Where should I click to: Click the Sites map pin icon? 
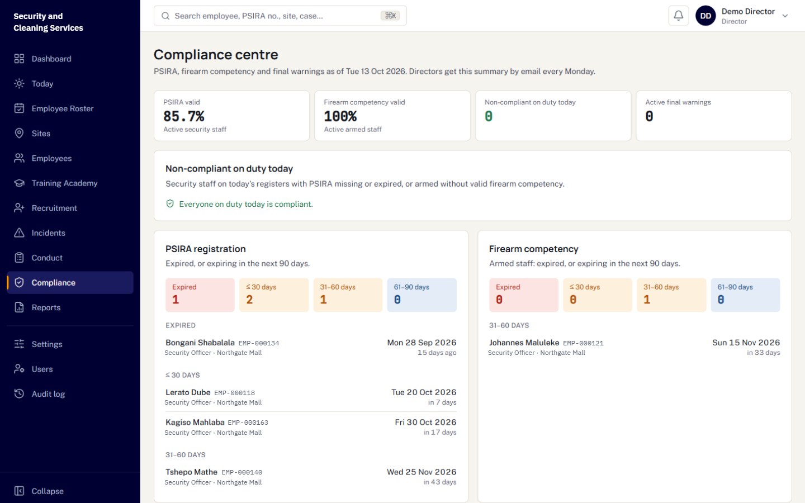tap(19, 134)
